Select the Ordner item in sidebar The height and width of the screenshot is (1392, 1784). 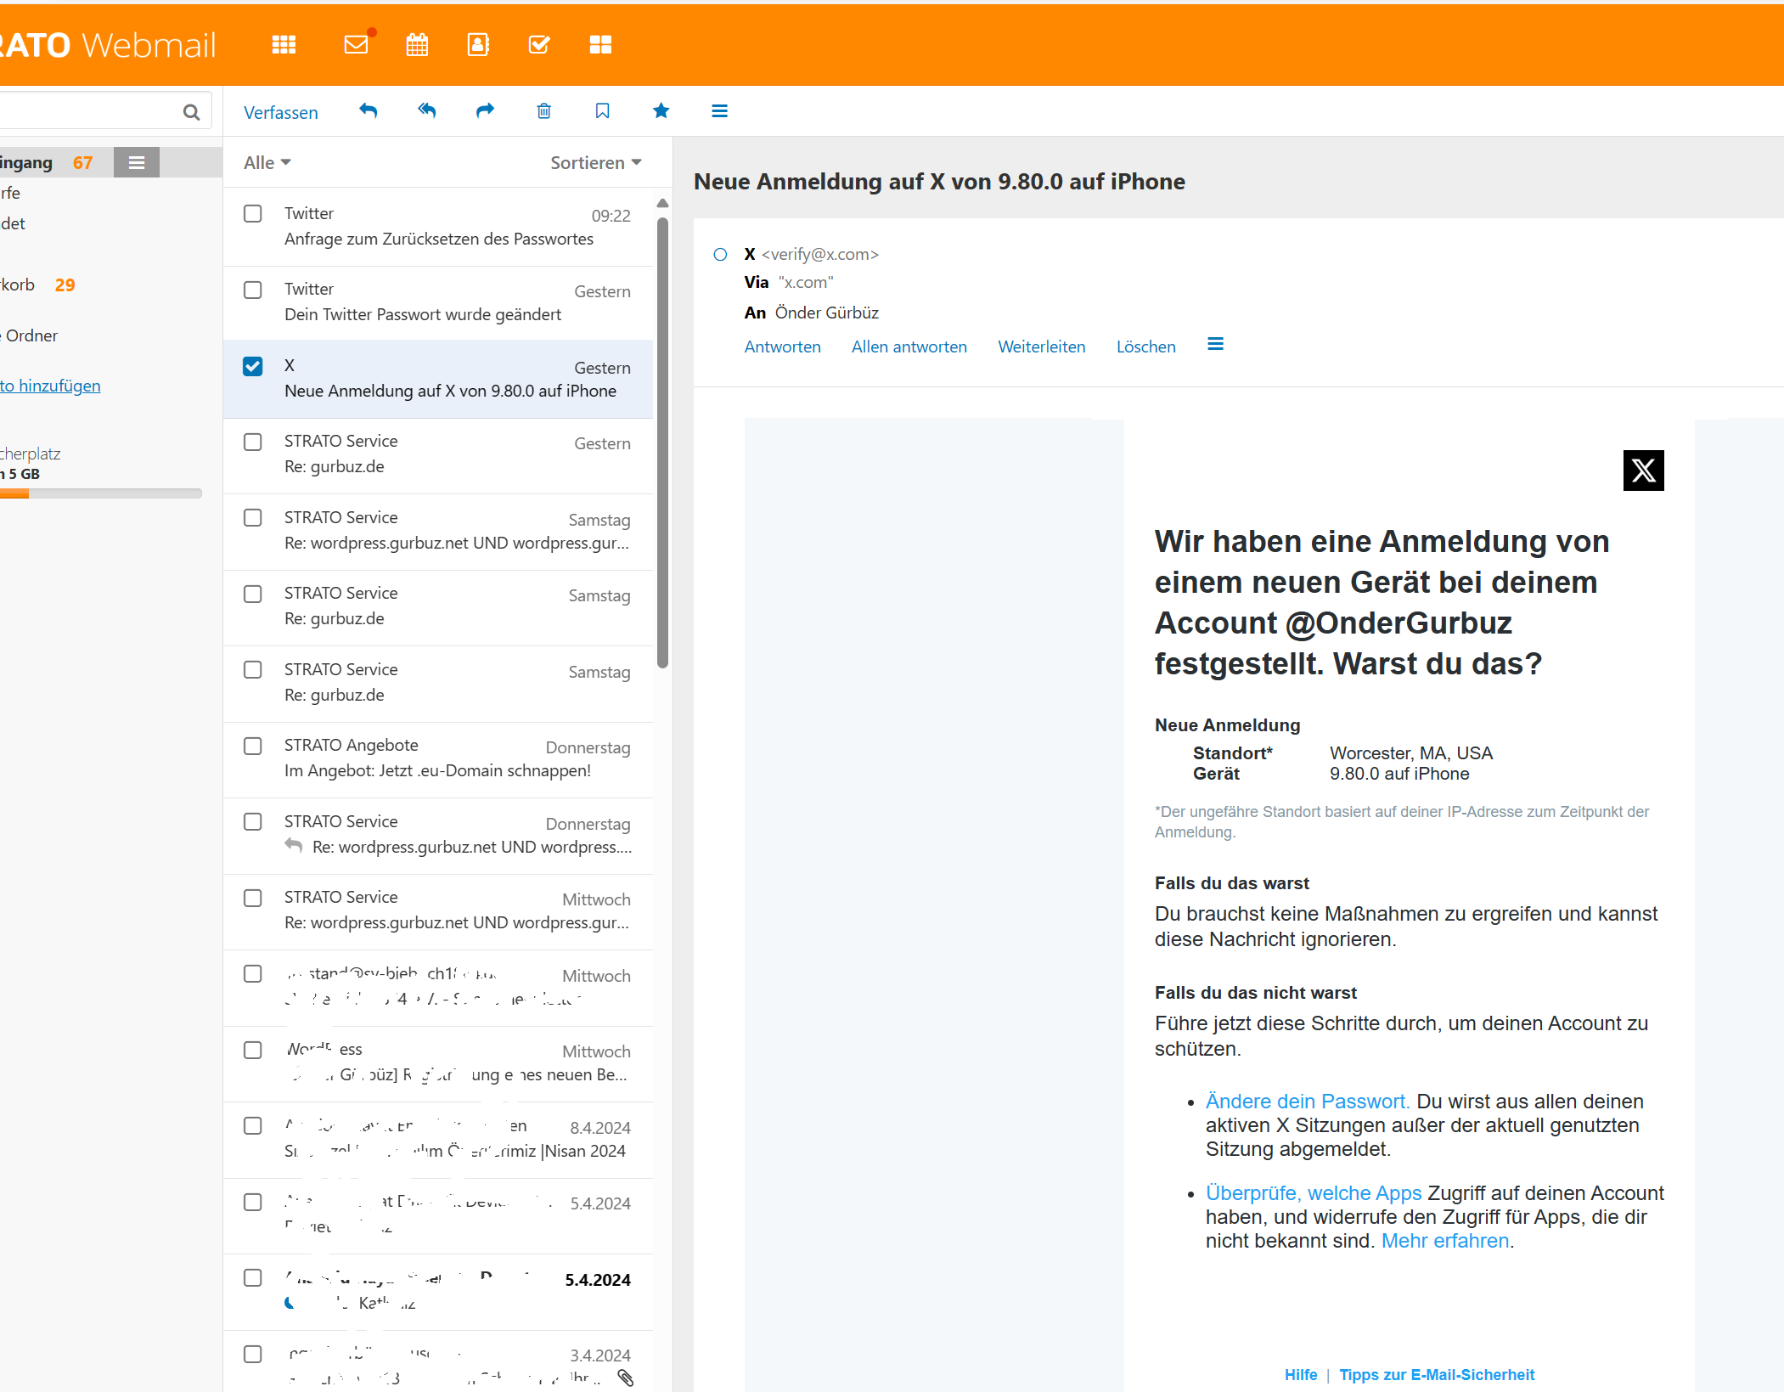(31, 335)
